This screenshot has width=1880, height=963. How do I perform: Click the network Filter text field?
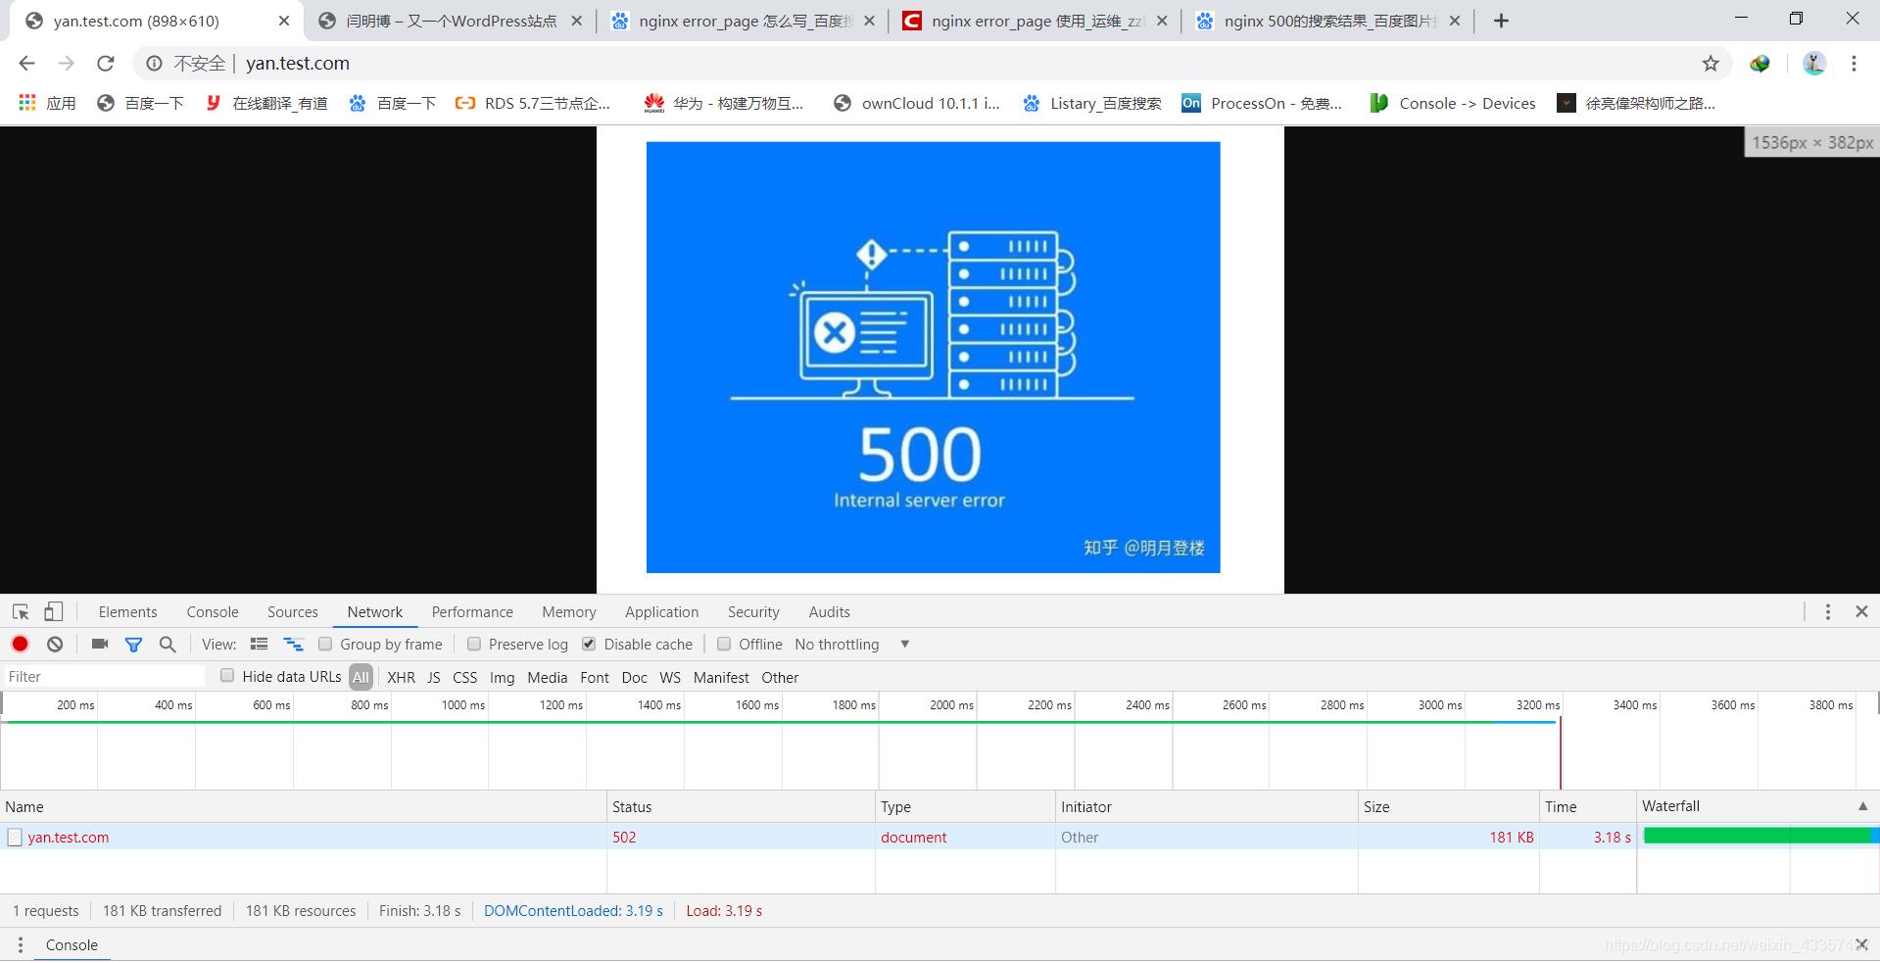click(x=105, y=676)
